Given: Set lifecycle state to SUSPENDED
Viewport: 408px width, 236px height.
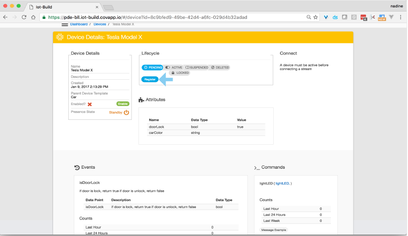Looking at the screenshot, I should pos(197,67).
